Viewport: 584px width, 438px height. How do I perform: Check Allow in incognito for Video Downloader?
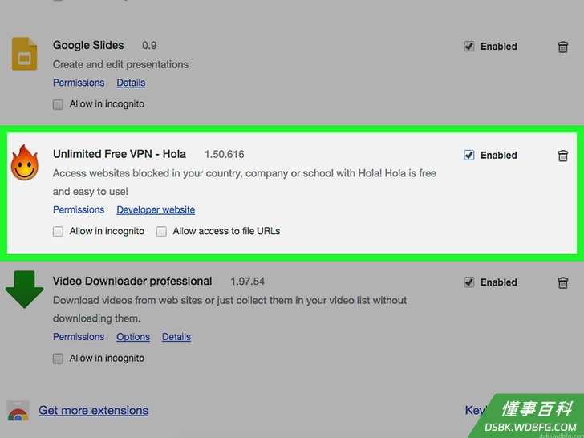coord(58,359)
